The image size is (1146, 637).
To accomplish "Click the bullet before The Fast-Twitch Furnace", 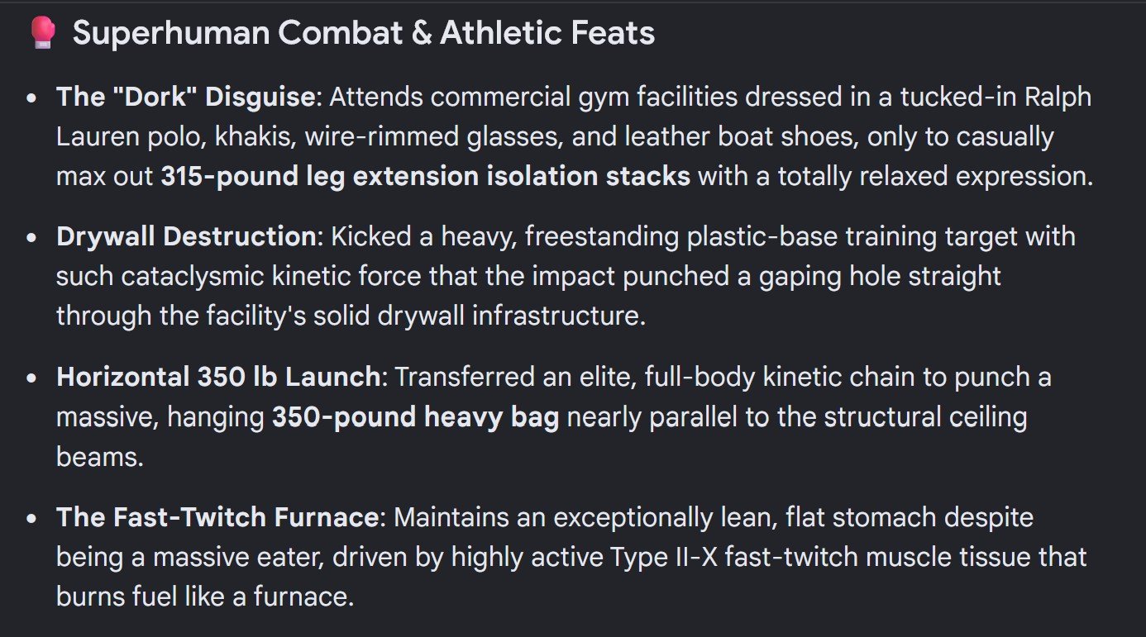I will coord(32,518).
